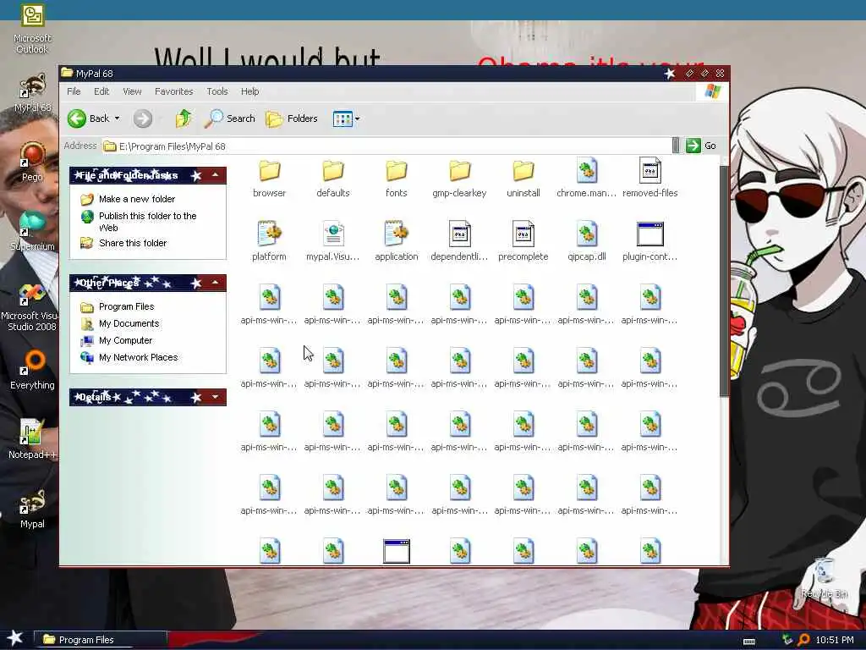Click the taskbar clock 10:51 PM

(835, 640)
